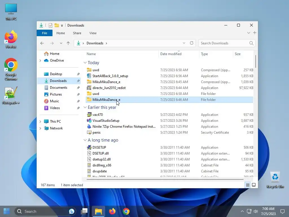Select the DSETUP.dll file icon
Viewport: 289px width, 217px height.
click(89, 153)
